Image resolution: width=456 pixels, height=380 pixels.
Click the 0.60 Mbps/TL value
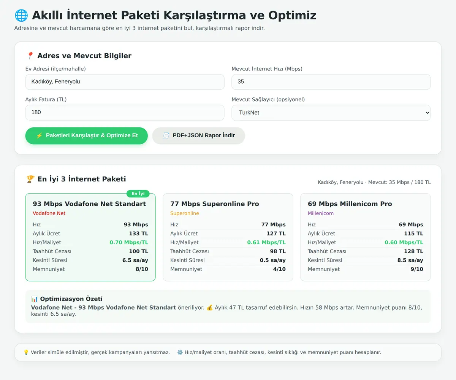(404, 242)
